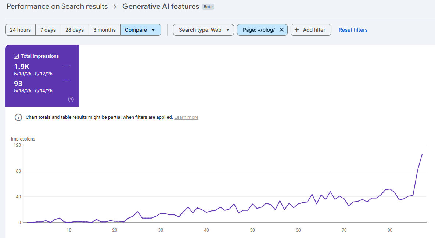Image resolution: width=435 pixels, height=238 pixels.
Task: Click the 5/18/26 - 6/14/26 date range
Action: tap(33, 91)
